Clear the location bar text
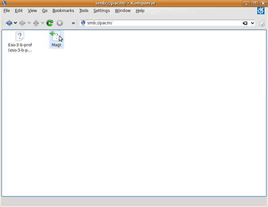 (245, 23)
